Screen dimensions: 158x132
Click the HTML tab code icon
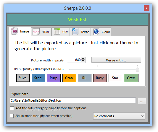pos(36,32)
